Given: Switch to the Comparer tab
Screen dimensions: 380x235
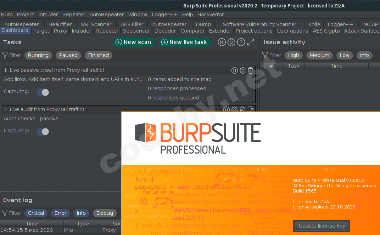Looking at the screenshot, I should pos(192,31).
